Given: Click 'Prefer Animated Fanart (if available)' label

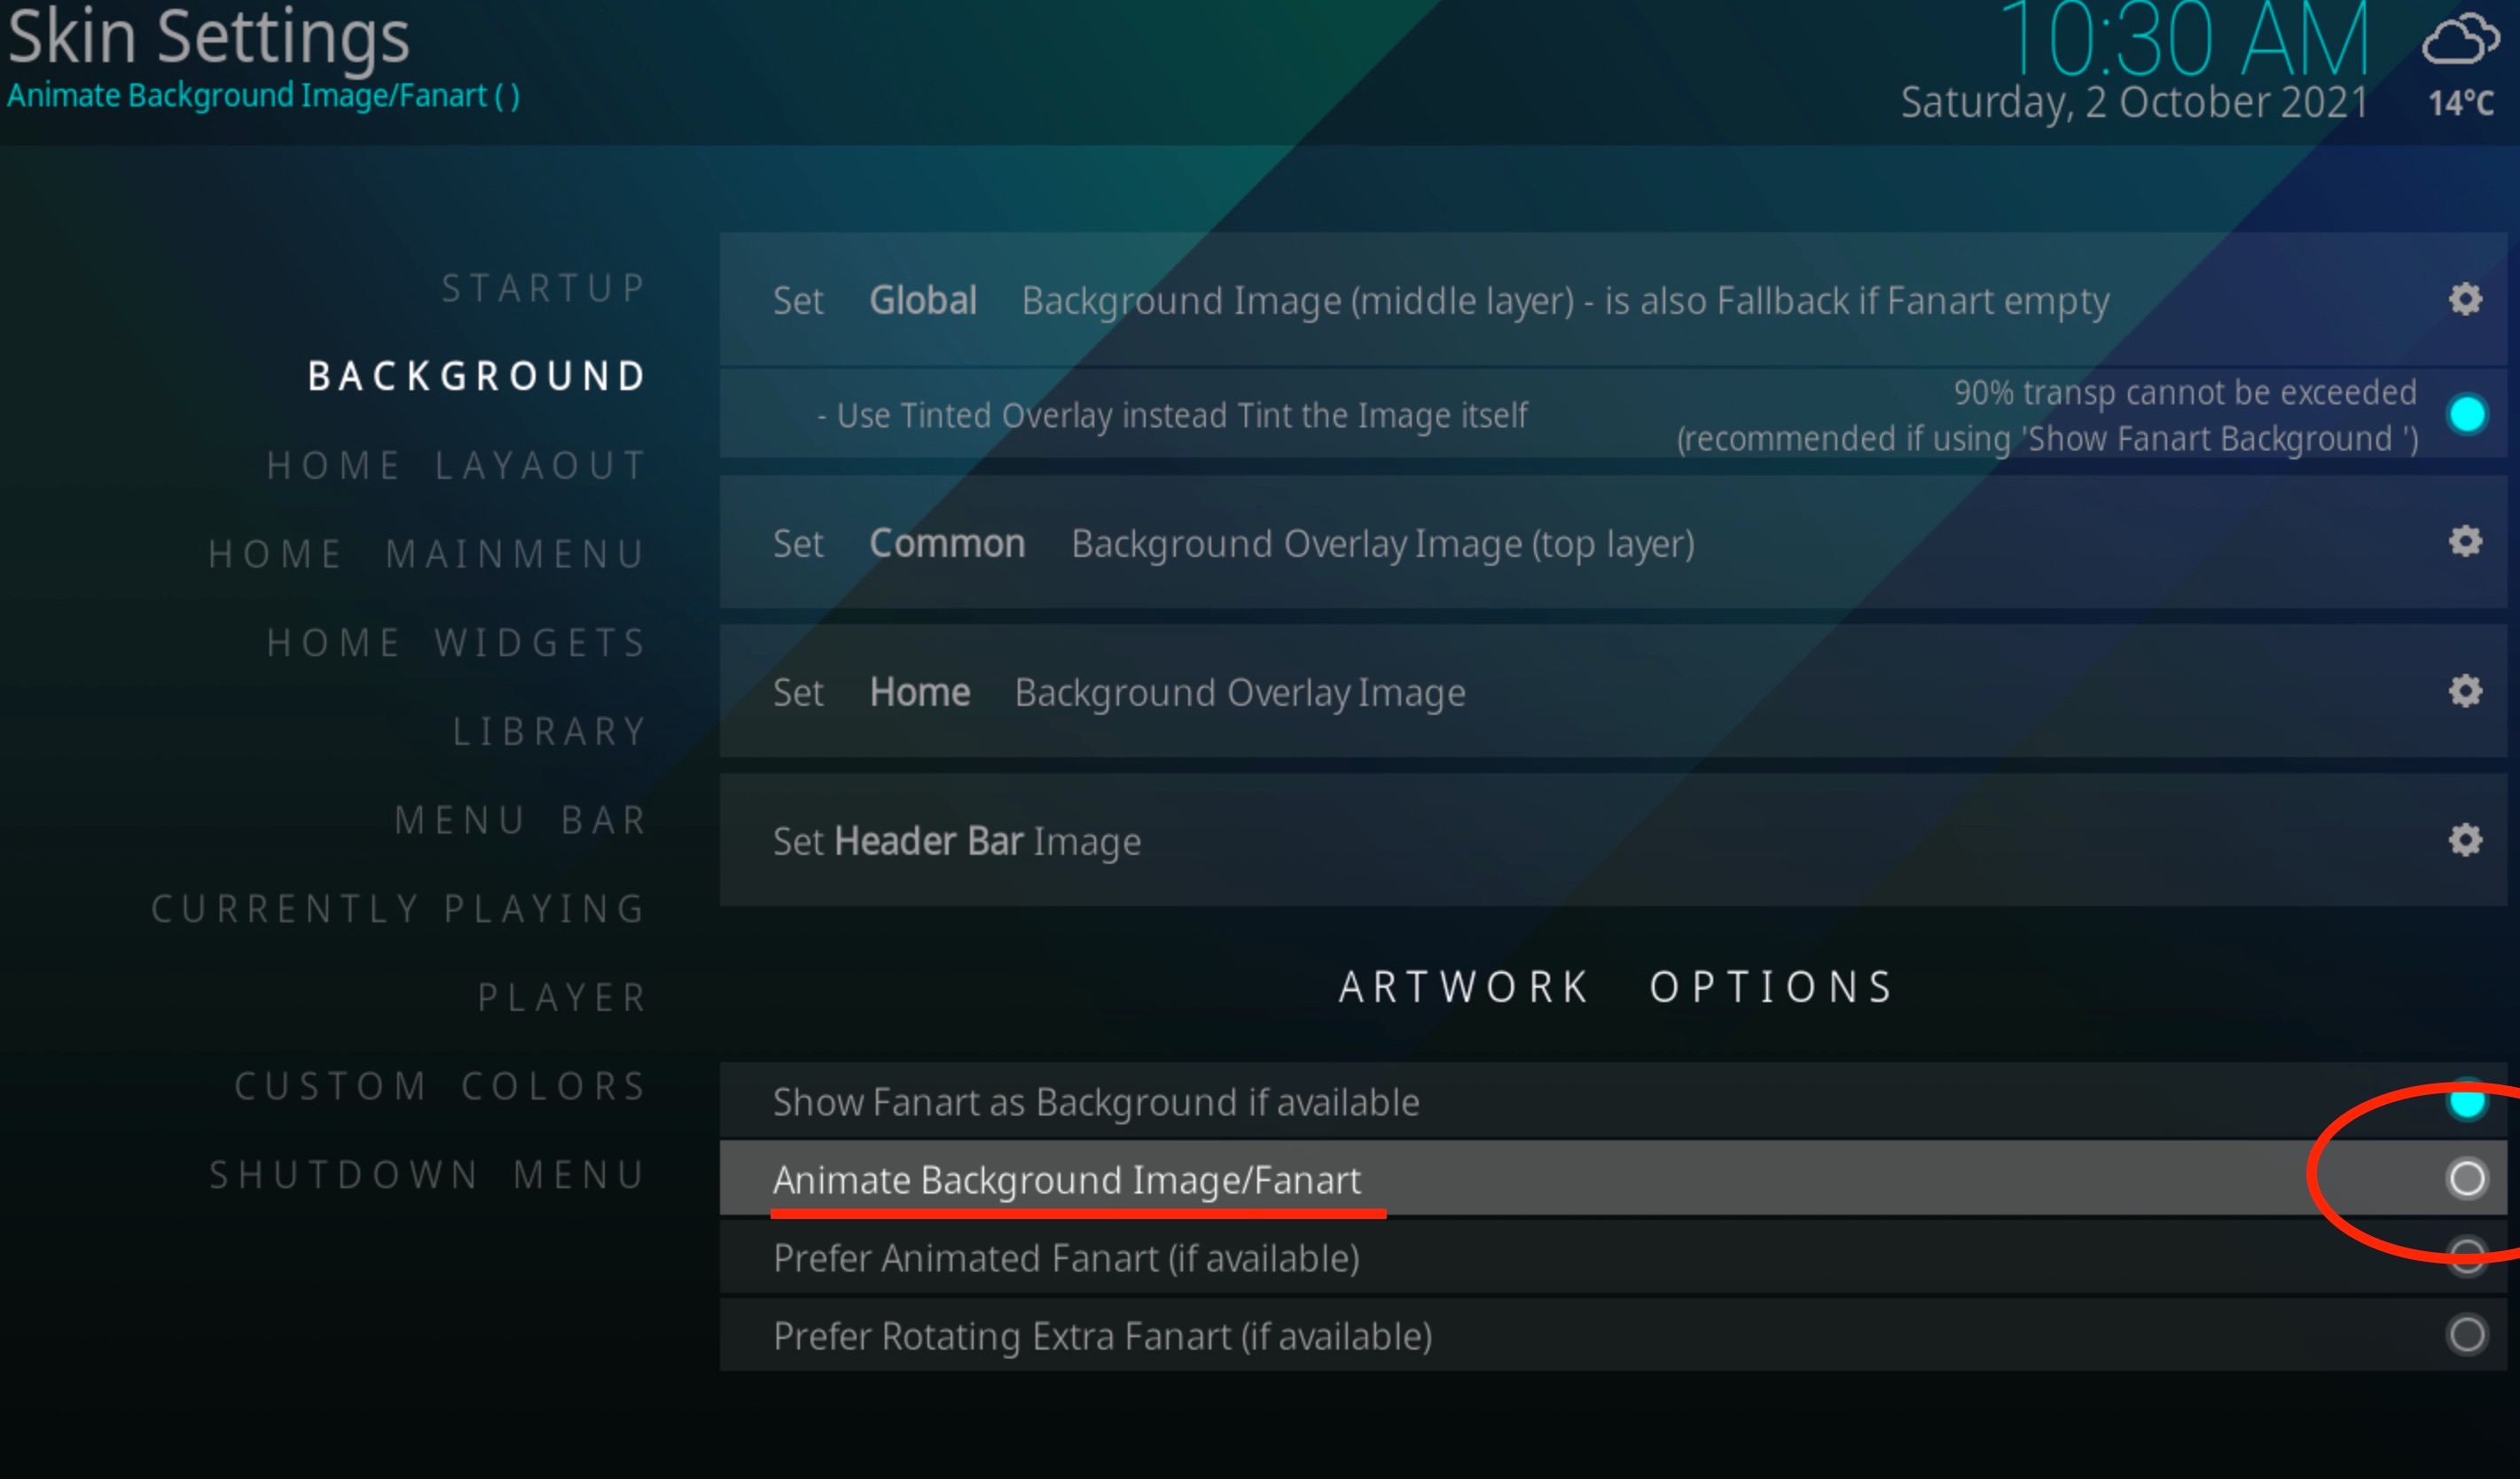Looking at the screenshot, I should coord(1066,1258).
